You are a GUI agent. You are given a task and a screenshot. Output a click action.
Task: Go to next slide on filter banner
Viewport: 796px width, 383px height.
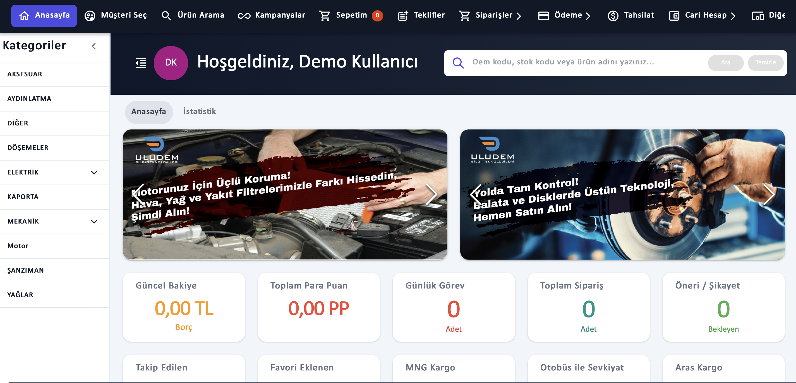point(431,195)
